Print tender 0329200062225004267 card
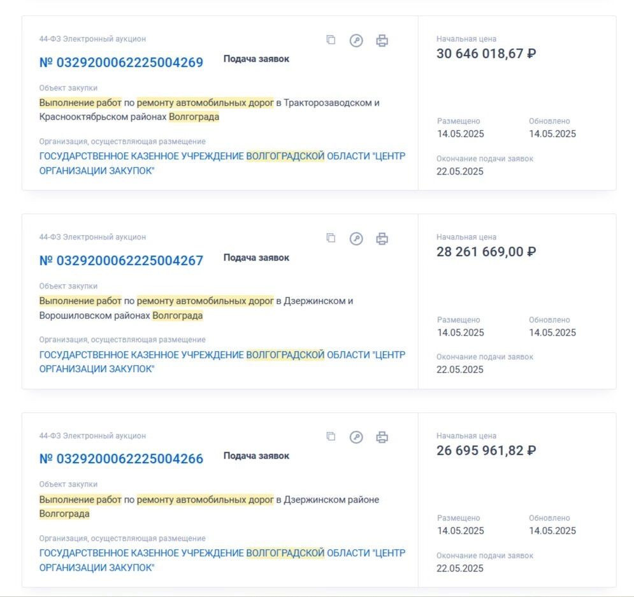The width and height of the screenshot is (634, 597). click(382, 238)
